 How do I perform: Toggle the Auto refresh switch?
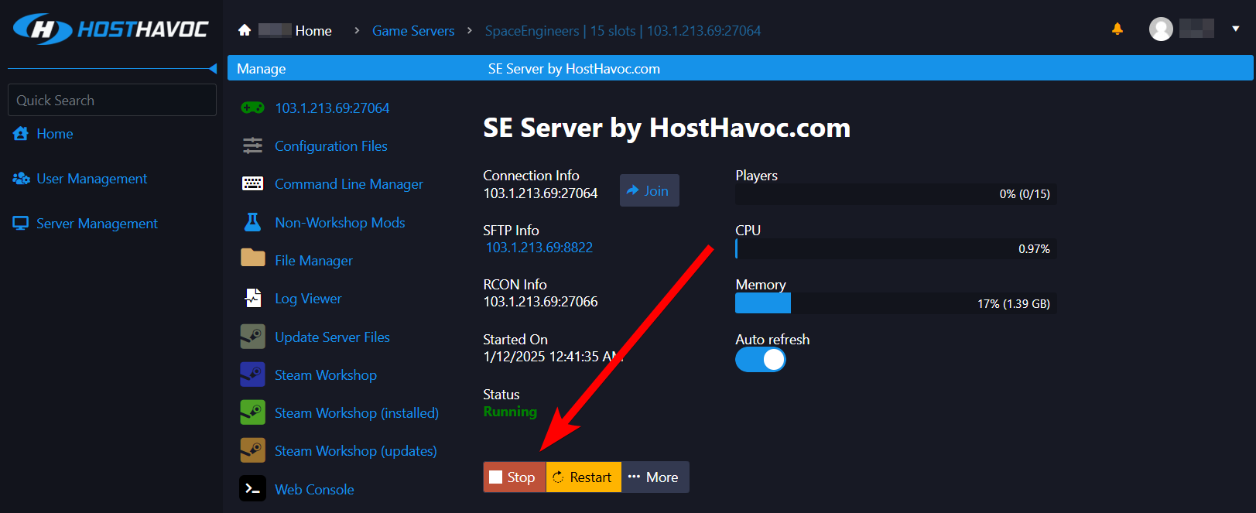pos(761,360)
